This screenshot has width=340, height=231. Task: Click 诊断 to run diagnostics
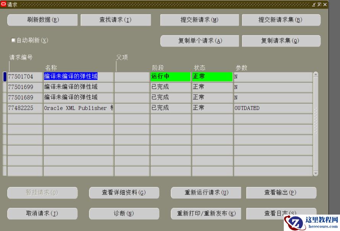tap(124, 214)
